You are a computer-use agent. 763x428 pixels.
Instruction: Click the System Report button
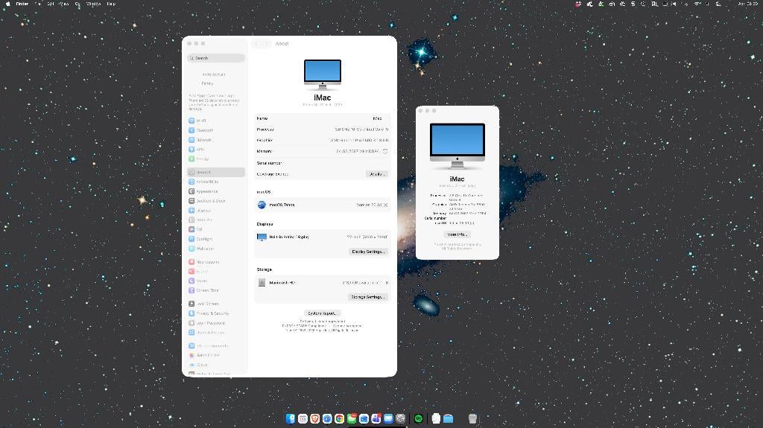click(322, 313)
